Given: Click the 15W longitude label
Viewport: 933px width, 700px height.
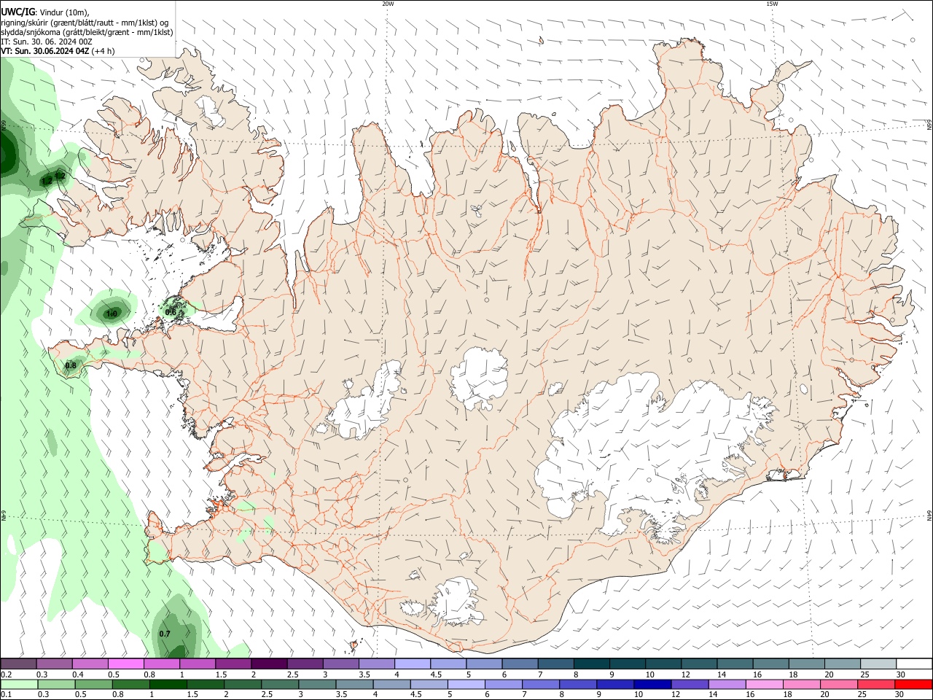Looking at the screenshot, I should tap(772, 4).
